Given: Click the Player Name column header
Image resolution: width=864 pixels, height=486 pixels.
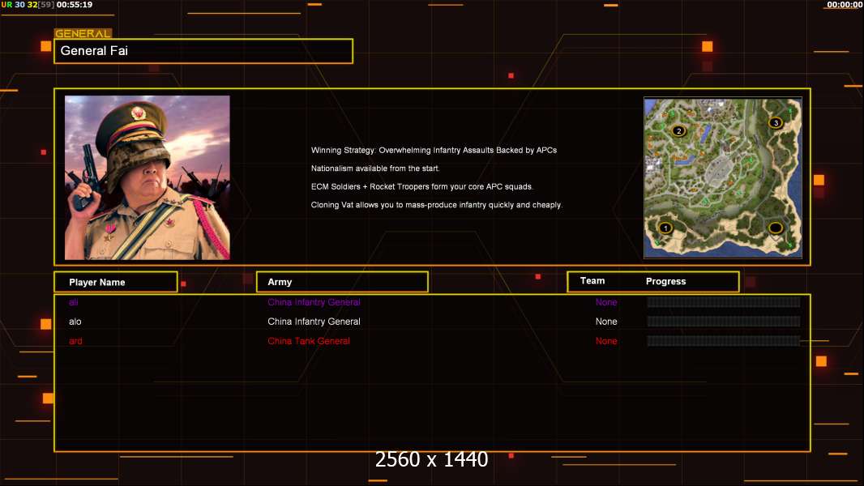Looking at the screenshot, I should pos(116,282).
